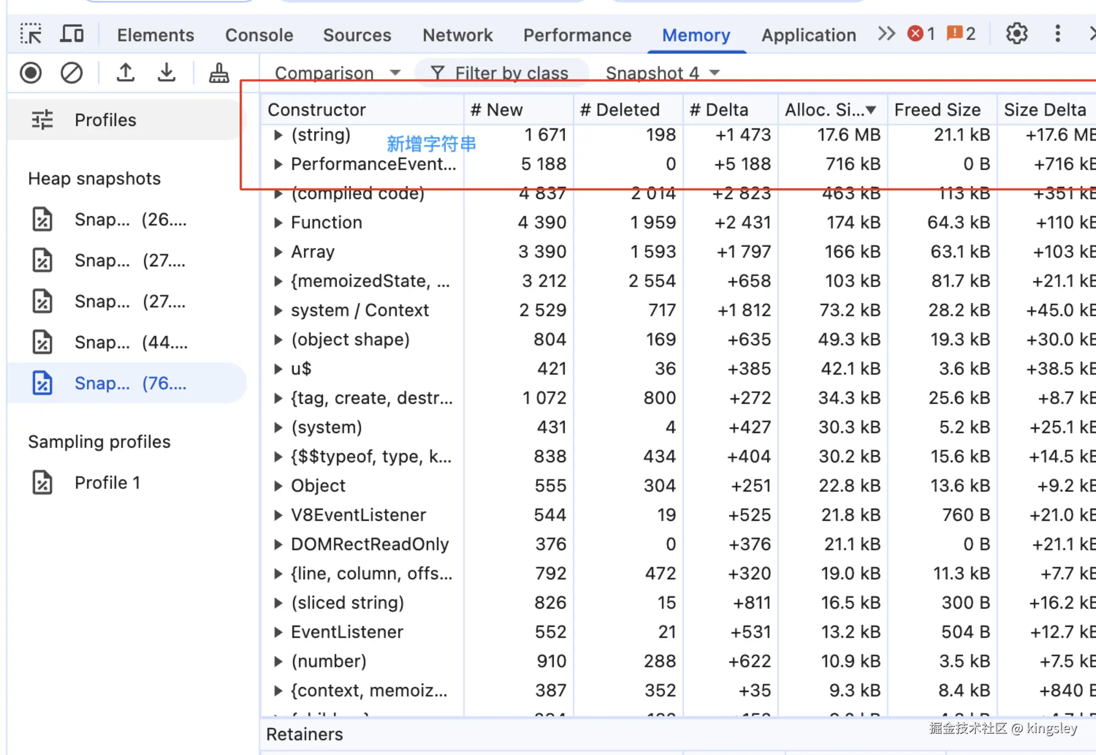Select the inspect element picker icon
The image size is (1096, 755).
point(31,35)
